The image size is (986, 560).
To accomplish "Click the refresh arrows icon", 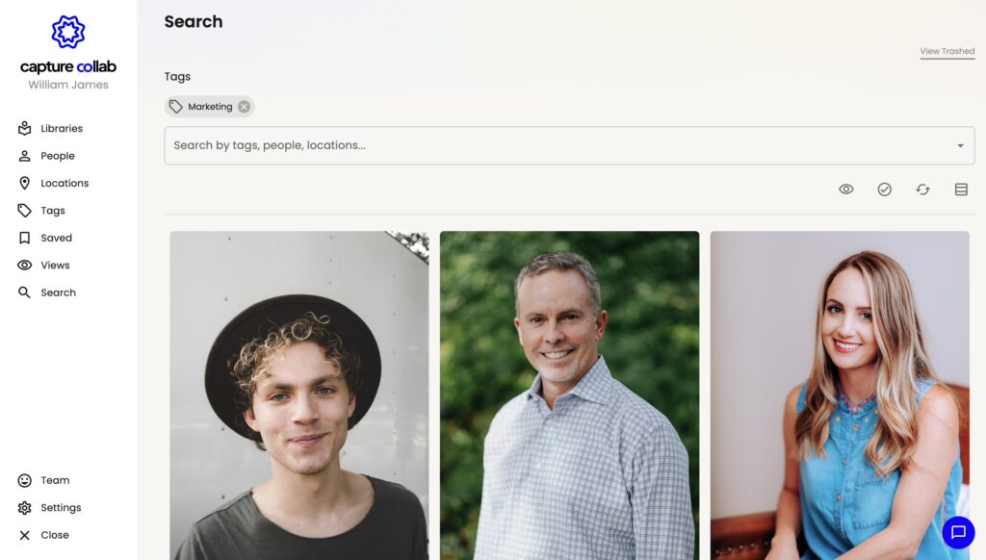I will [922, 190].
